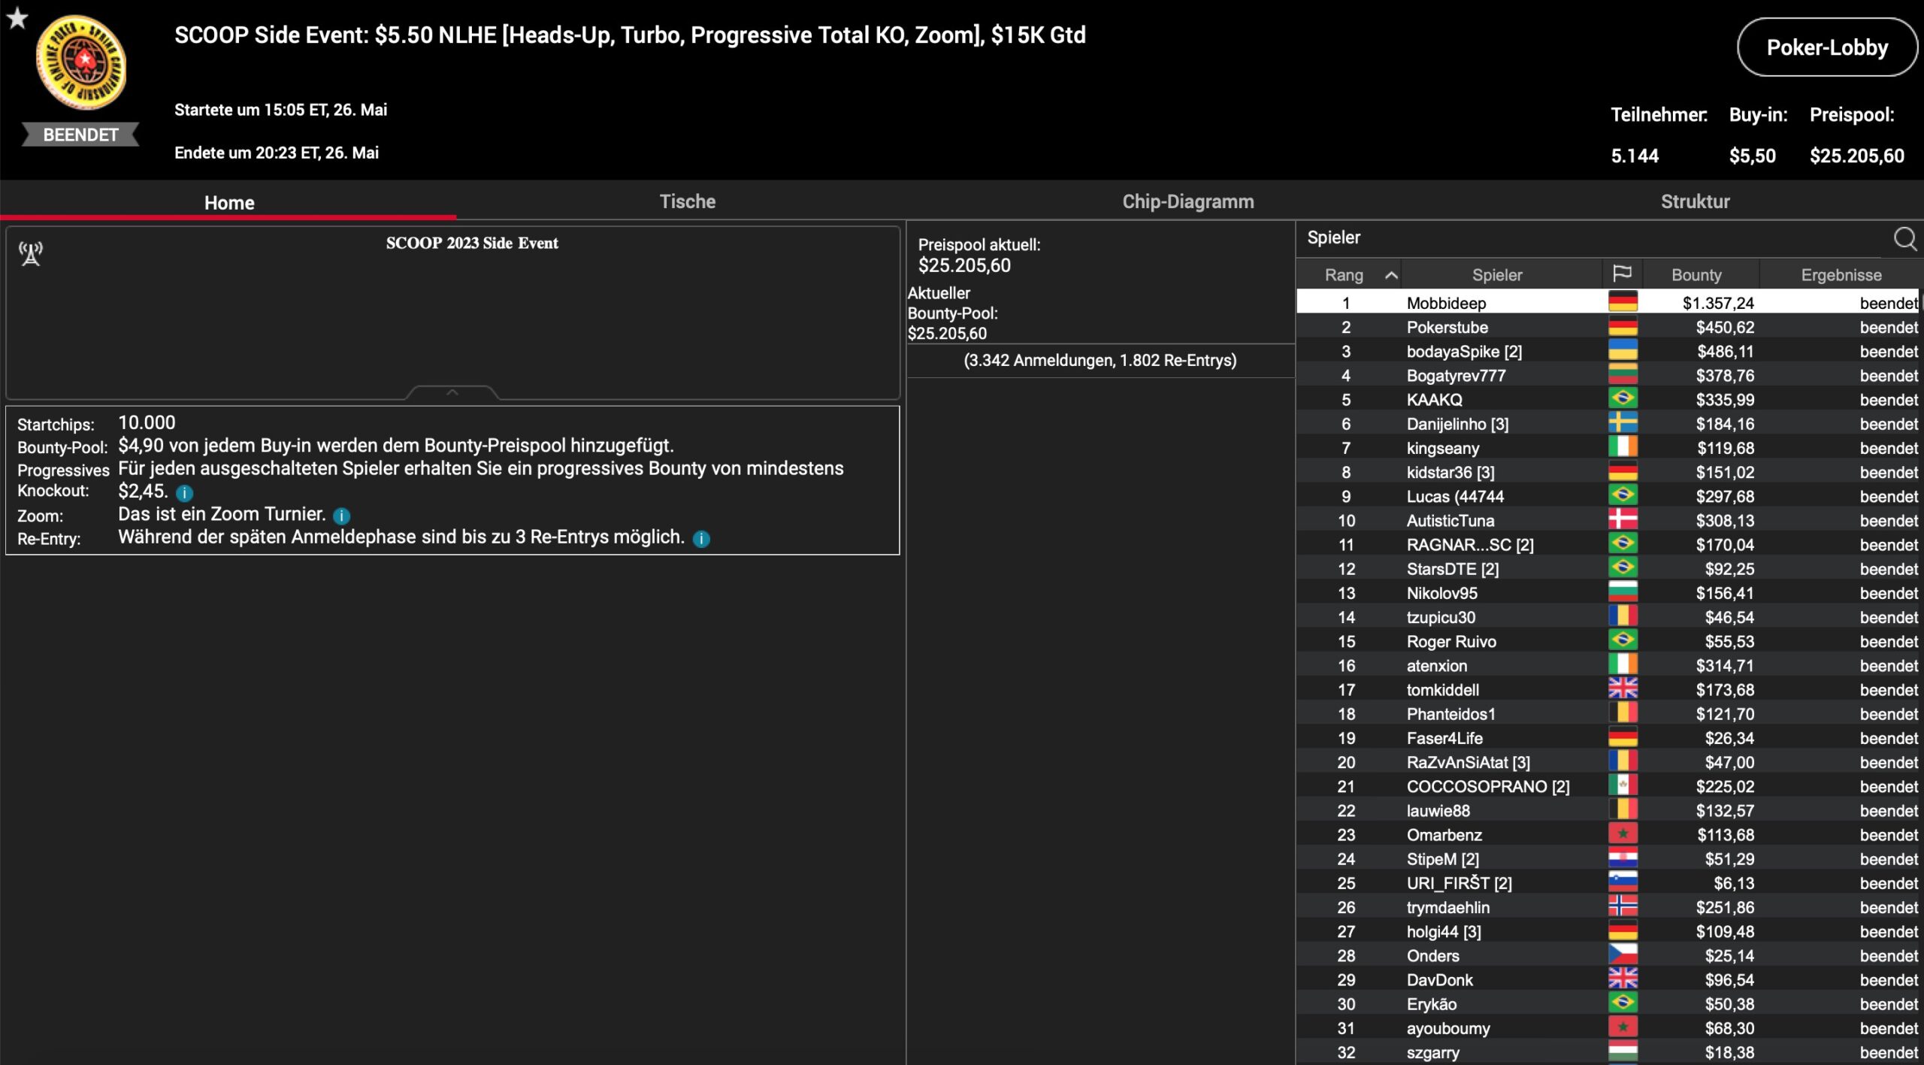Screen dimensions: 1924x1065
Task: Sort list by Bounty column header
Action: click(x=1696, y=275)
